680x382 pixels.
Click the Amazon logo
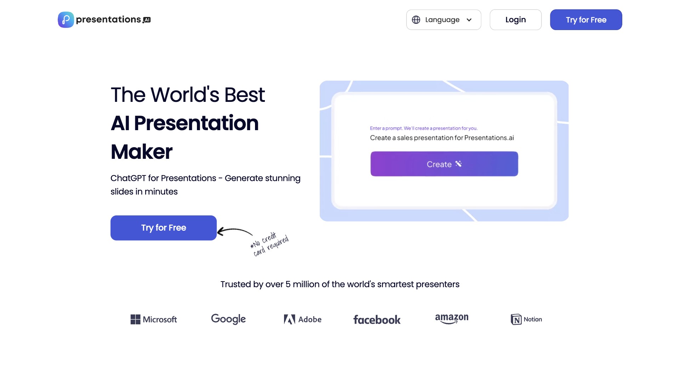[451, 319]
